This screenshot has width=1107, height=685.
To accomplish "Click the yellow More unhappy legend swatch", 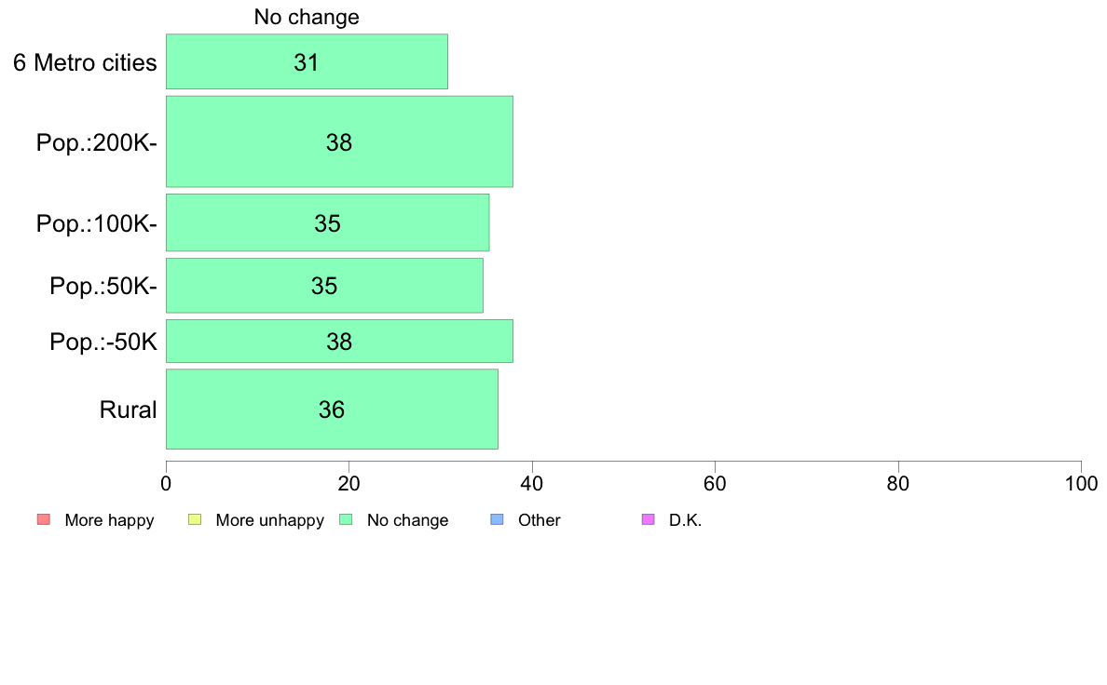I will (x=195, y=520).
